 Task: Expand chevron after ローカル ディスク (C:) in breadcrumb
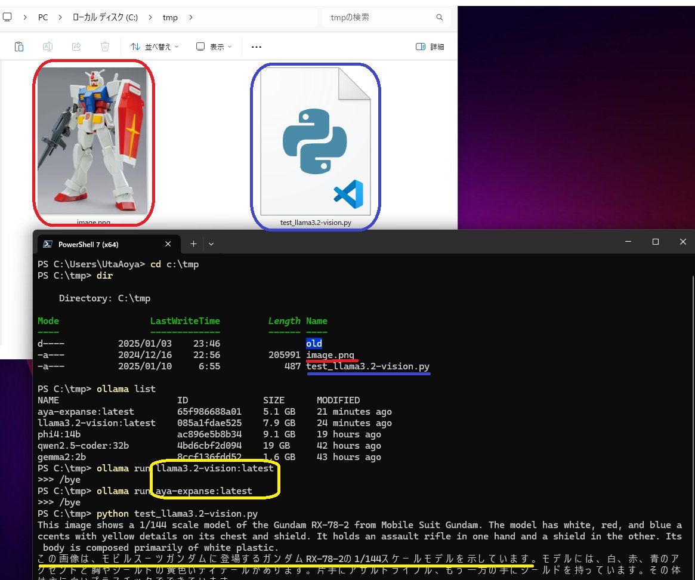pos(150,17)
